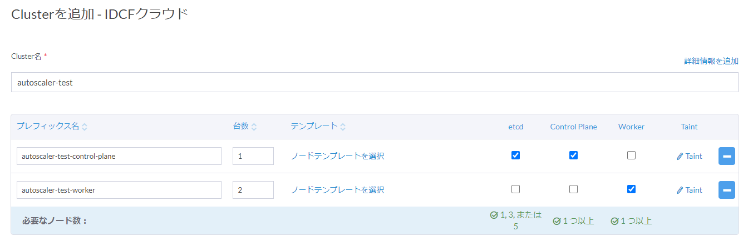Edit the autoscaler-test-worker prefix name field
This screenshot has height=241, width=748.
119,190
